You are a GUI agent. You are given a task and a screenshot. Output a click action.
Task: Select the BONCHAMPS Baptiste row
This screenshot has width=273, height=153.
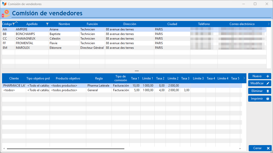coord(134,34)
